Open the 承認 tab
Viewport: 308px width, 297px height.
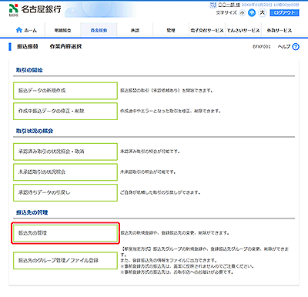pyautogui.click(x=135, y=30)
